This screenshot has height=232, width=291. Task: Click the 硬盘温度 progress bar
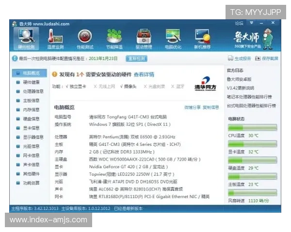(252, 160)
